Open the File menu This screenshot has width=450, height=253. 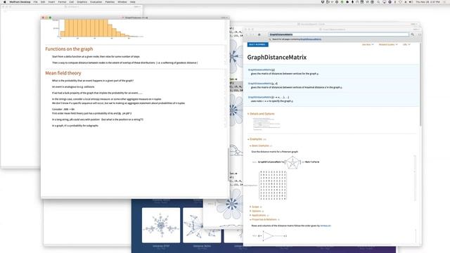[x=36, y=1]
